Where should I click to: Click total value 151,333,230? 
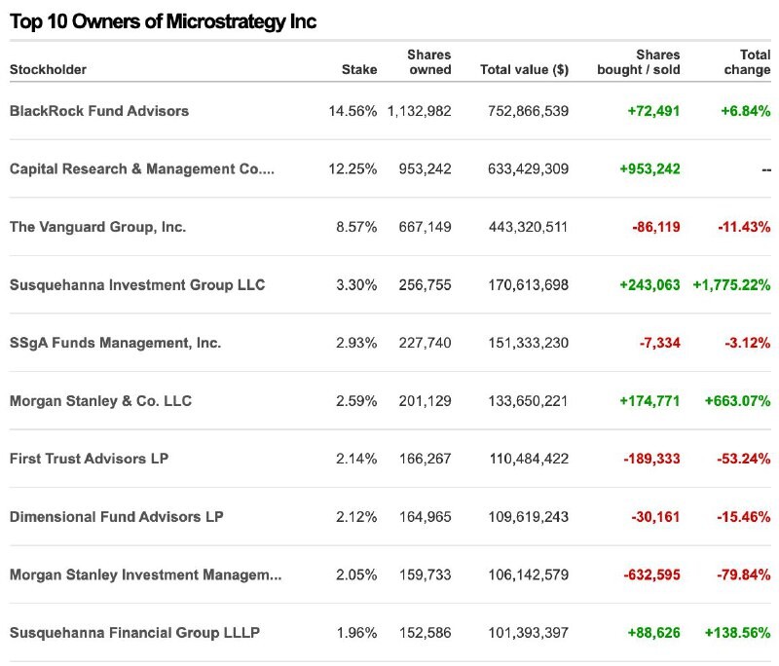(x=528, y=343)
